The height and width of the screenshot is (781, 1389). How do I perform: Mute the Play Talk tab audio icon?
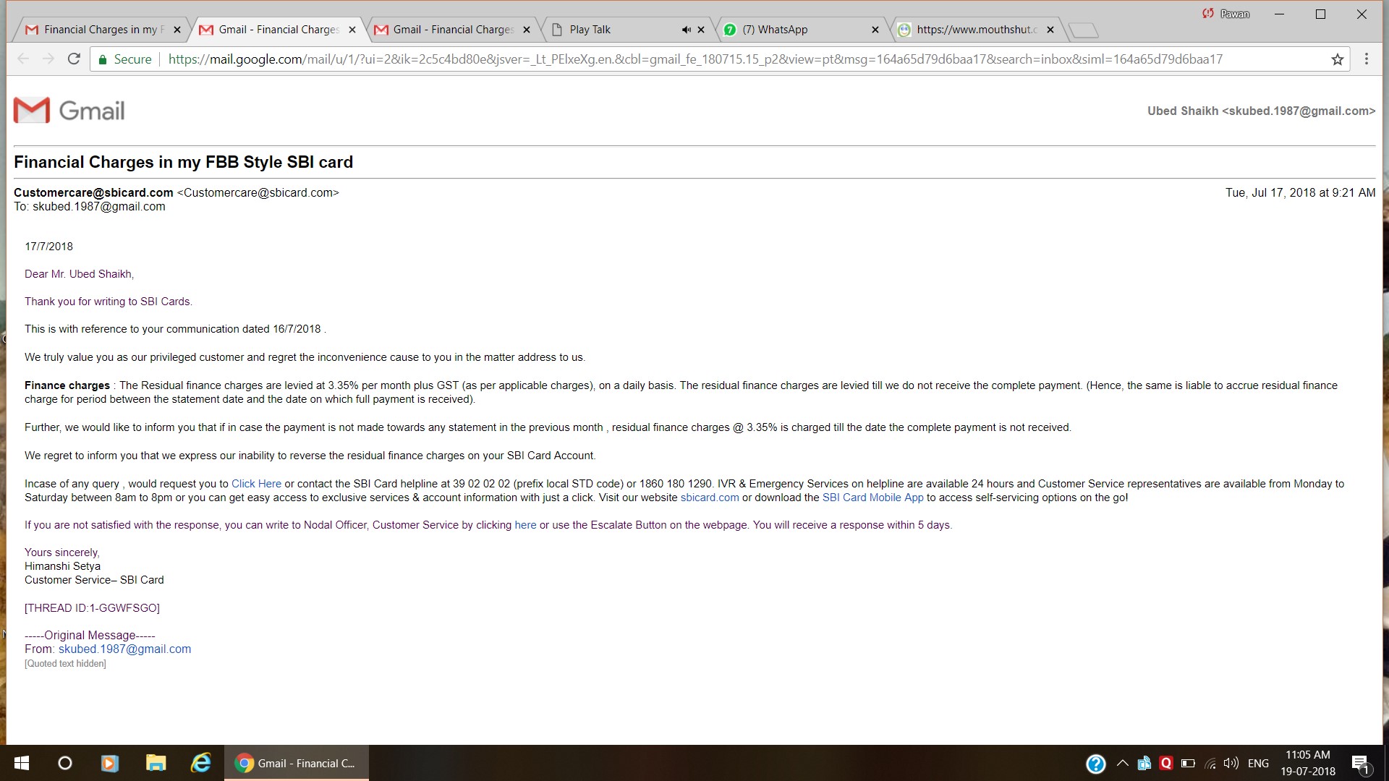[x=686, y=30]
